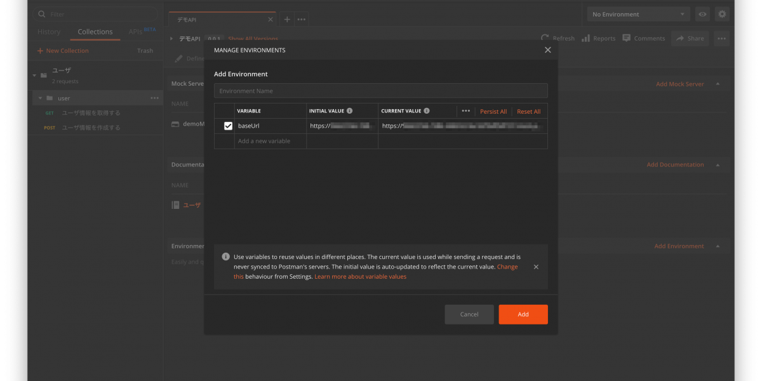Collapse the user folder
This screenshot has height=381, width=762.
pos(41,98)
